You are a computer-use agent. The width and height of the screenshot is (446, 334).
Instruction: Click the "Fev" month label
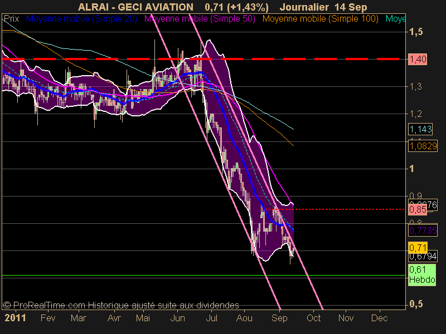tap(48, 318)
